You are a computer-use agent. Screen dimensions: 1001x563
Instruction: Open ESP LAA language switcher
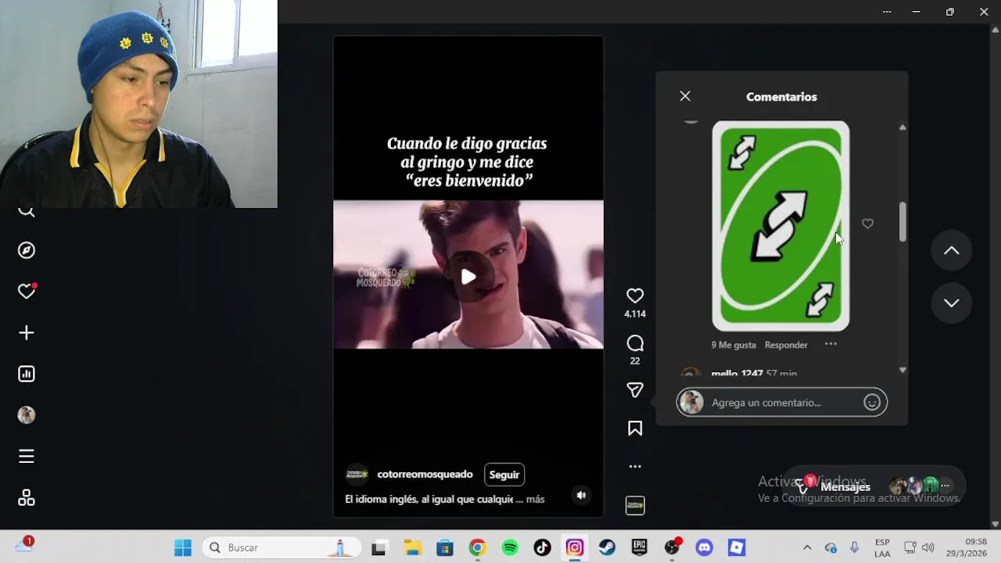click(x=882, y=547)
